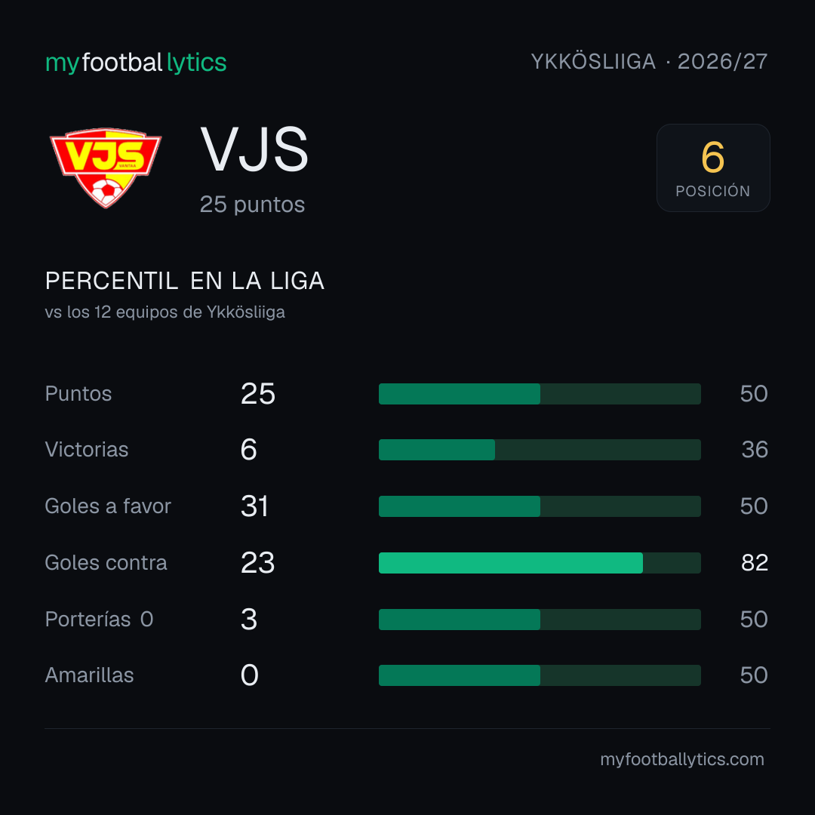Click the Ykkösliiga 2026/27 season label
This screenshot has height=815, width=815.
coord(649,62)
